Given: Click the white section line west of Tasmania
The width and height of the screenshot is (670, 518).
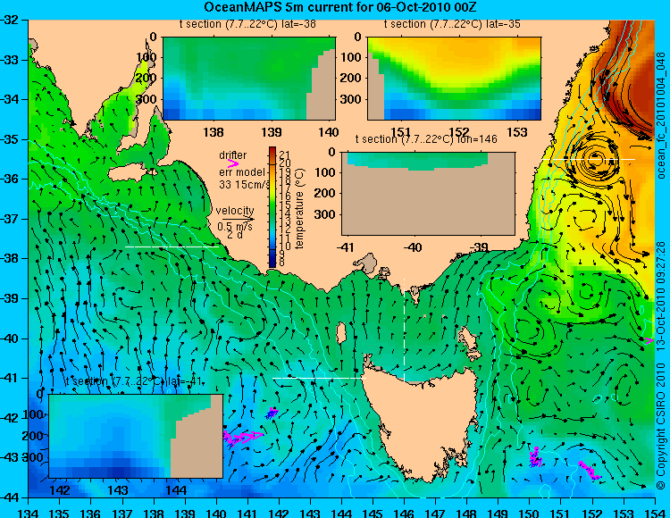Looking at the screenshot, I should 320,379.
